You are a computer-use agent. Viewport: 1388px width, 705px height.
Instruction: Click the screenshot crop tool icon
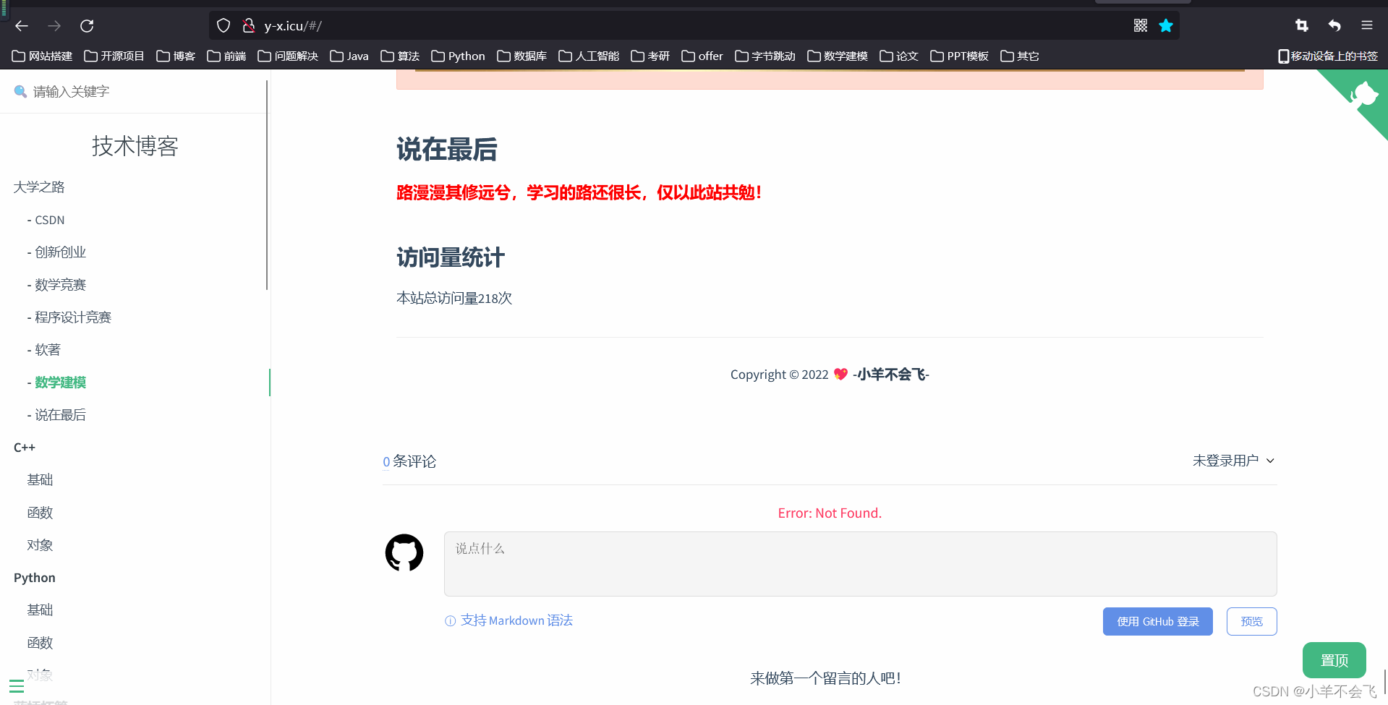(x=1301, y=25)
